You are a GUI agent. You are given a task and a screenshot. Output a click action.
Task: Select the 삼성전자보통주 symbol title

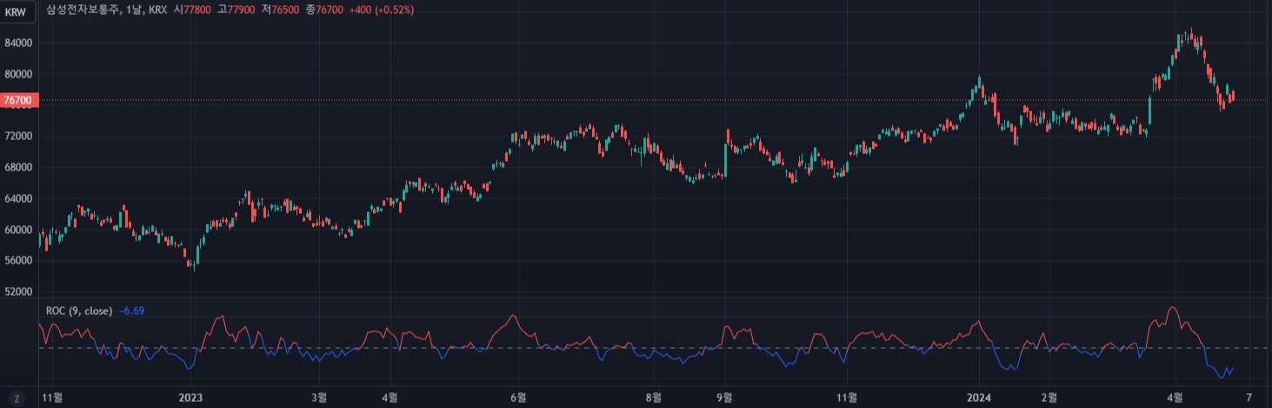point(83,10)
